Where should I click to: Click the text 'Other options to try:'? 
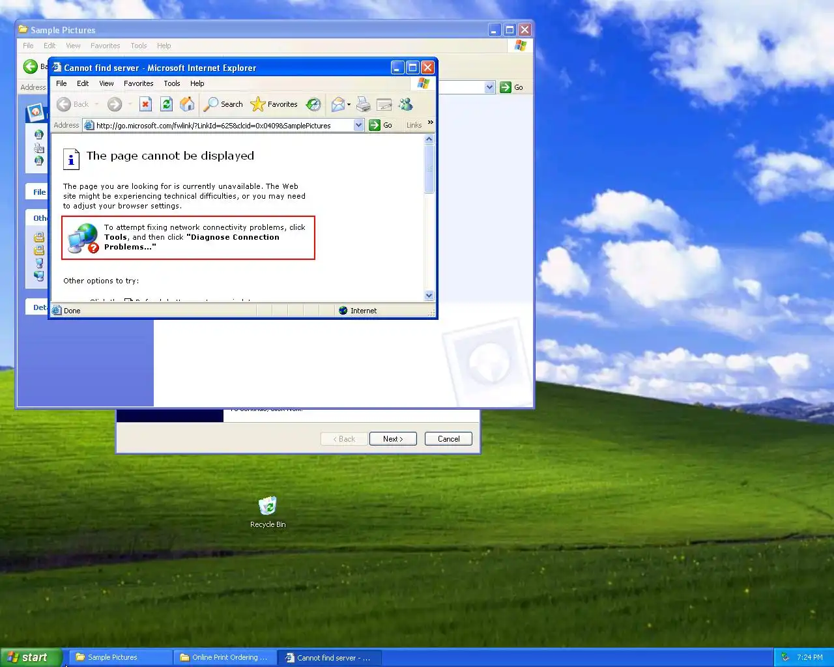tap(101, 281)
